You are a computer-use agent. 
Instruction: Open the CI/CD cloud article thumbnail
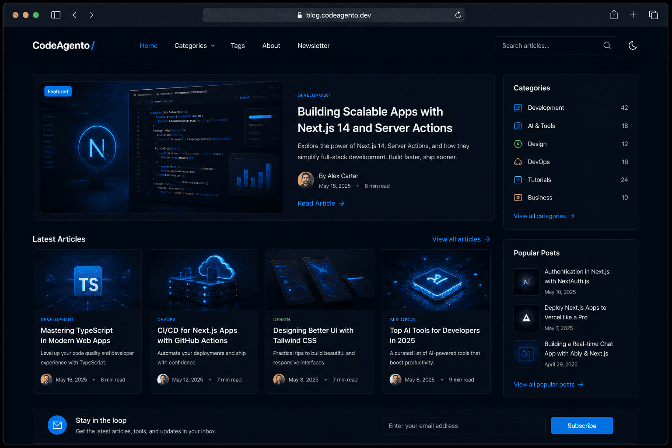pyautogui.click(x=204, y=280)
